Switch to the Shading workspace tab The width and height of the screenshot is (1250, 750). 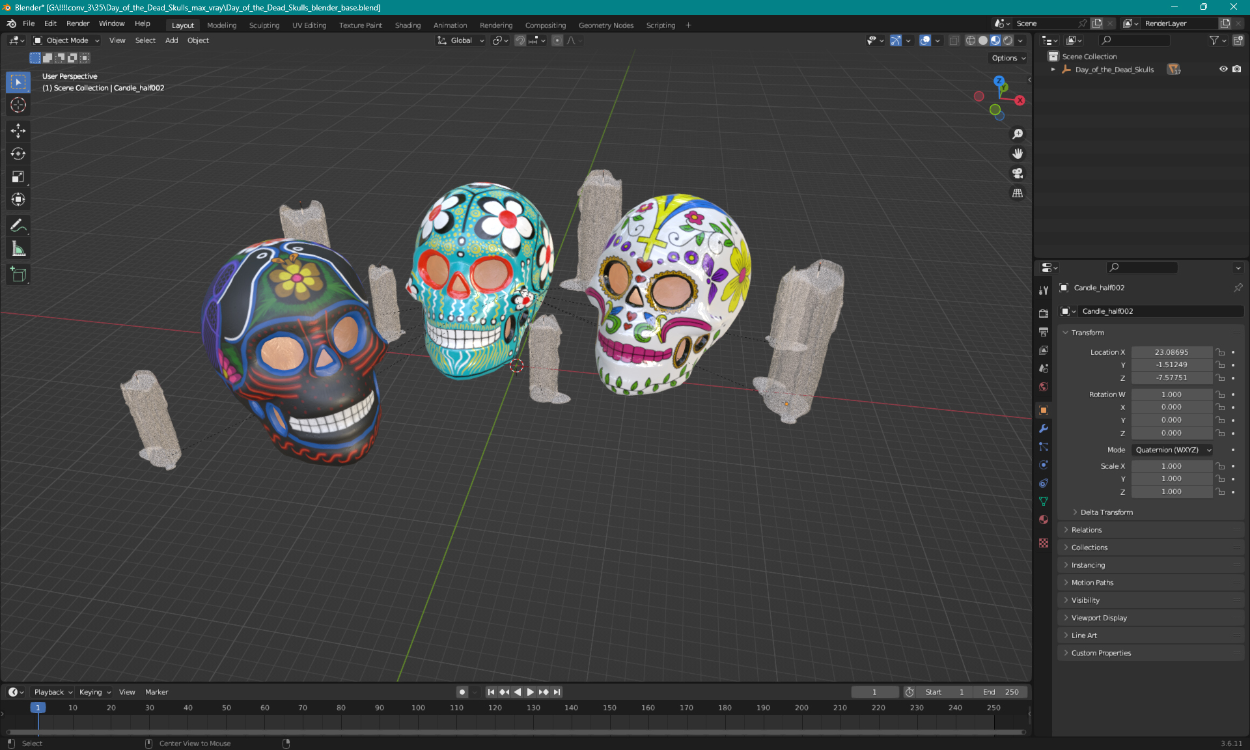tap(408, 25)
